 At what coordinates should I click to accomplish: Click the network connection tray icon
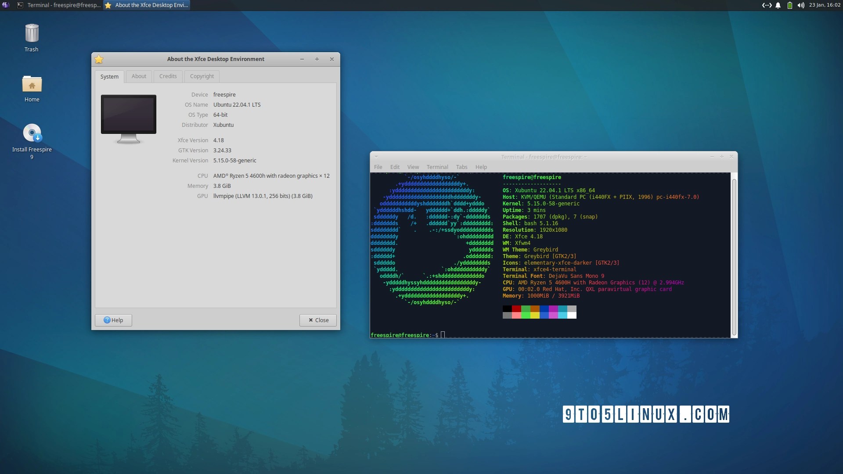click(x=767, y=5)
